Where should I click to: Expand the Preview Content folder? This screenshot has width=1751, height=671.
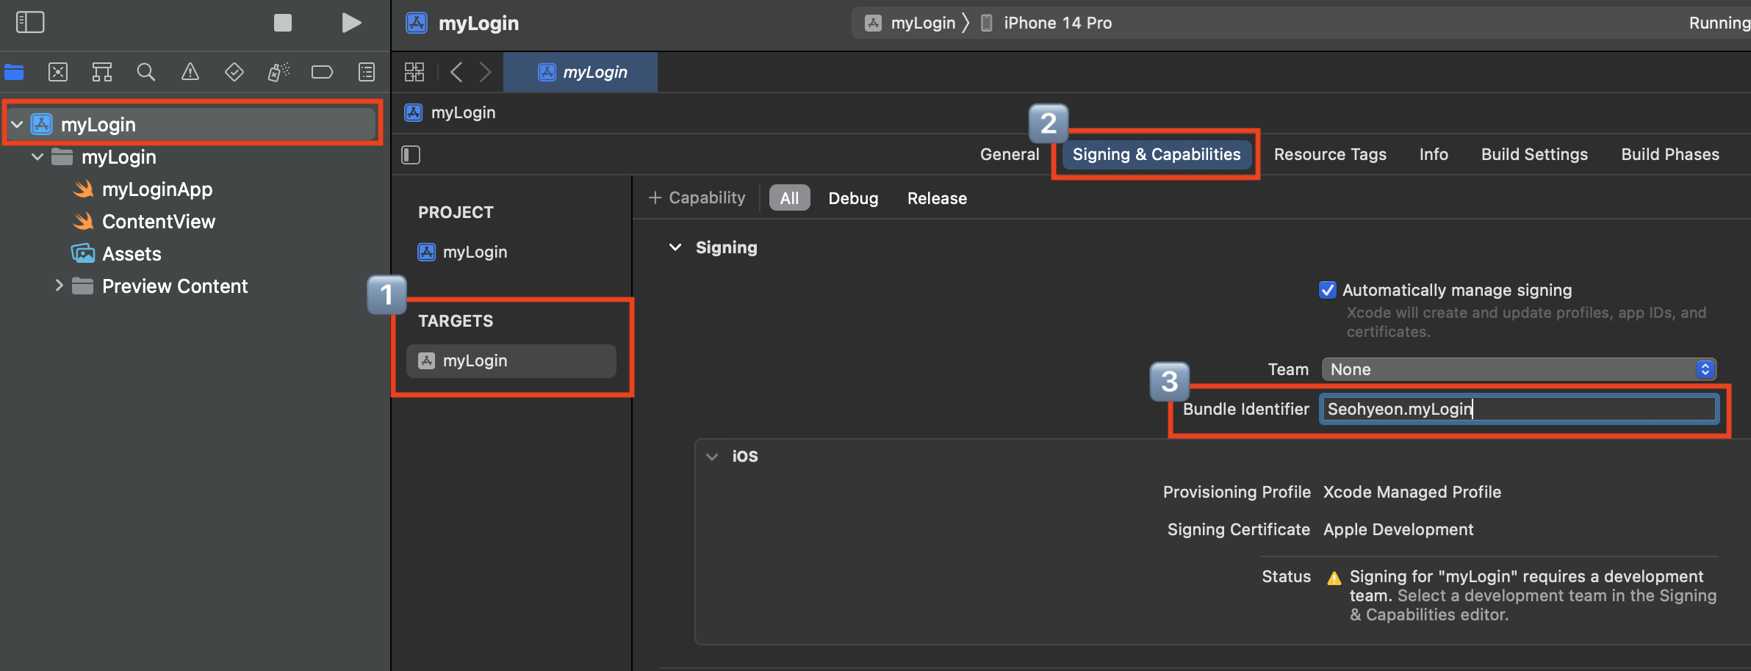59,286
